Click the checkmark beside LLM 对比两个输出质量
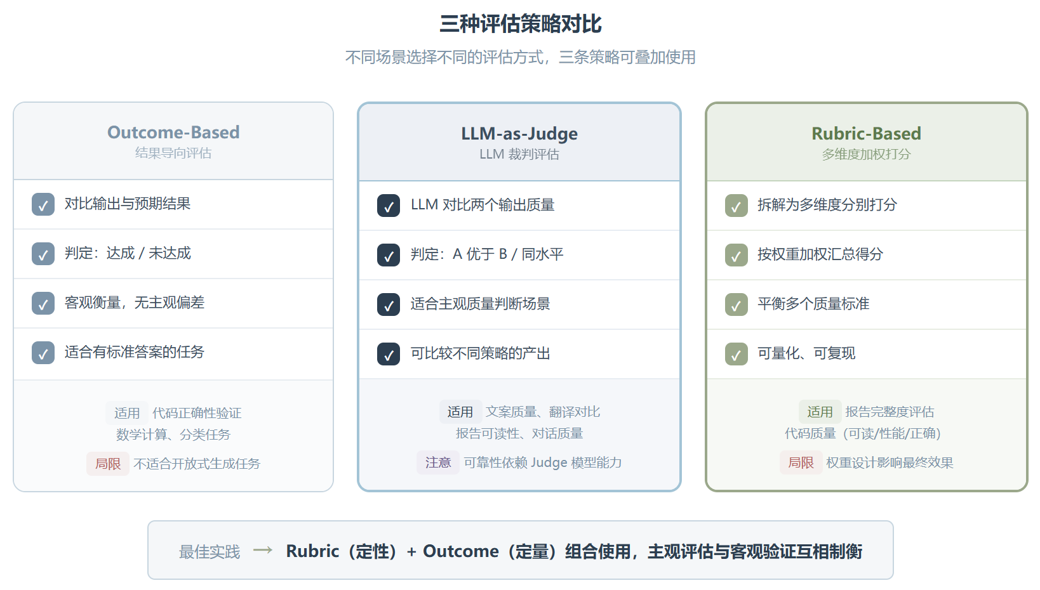 (389, 206)
